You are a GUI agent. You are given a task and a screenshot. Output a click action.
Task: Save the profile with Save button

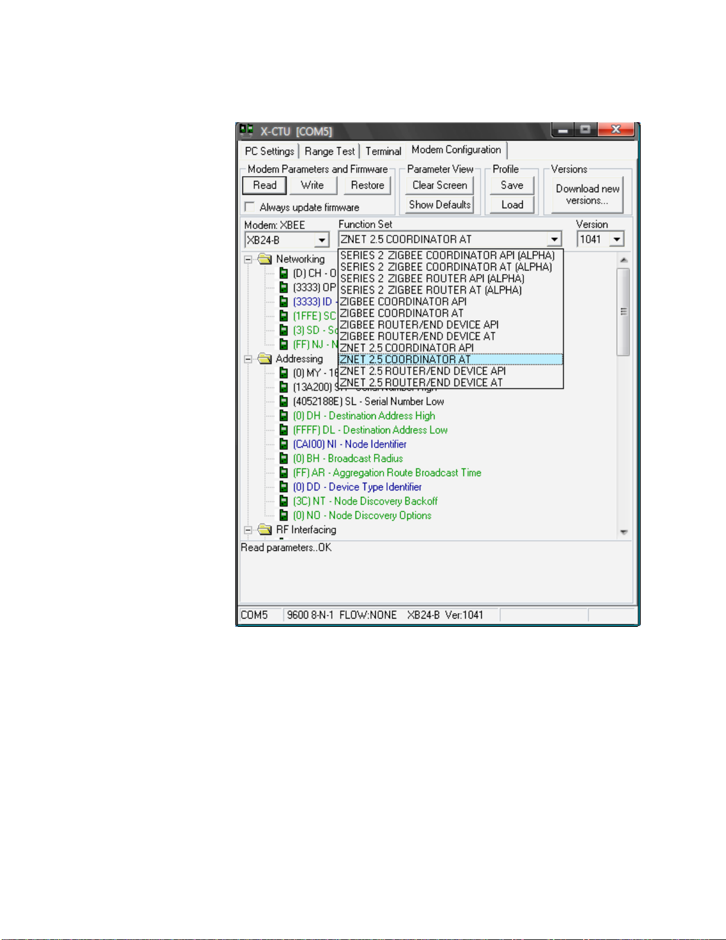512,185
